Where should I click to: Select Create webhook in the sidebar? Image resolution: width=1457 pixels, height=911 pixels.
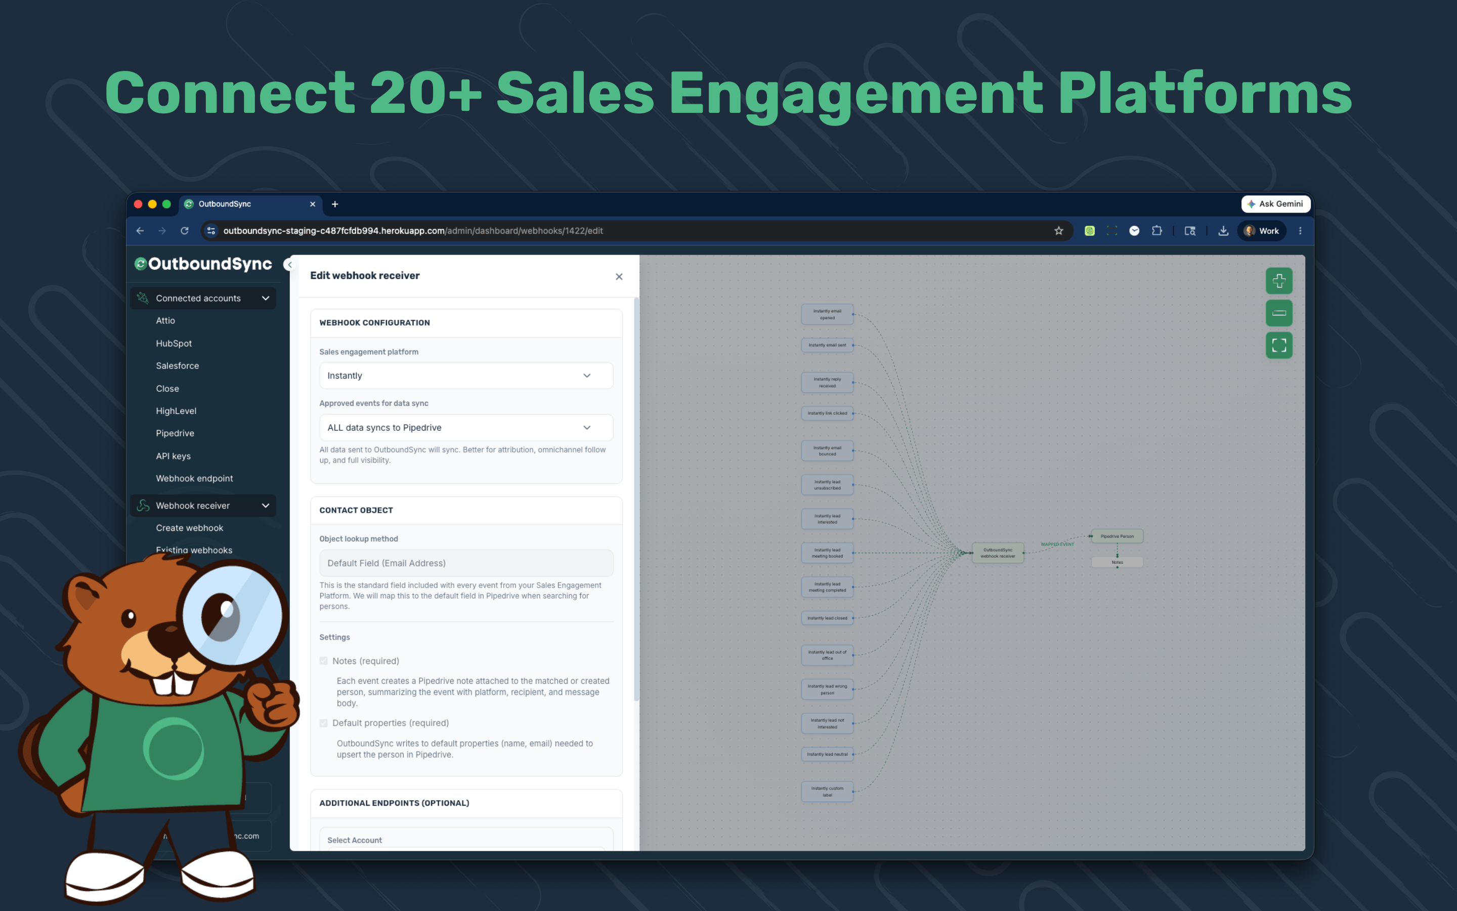click(190, 528)
